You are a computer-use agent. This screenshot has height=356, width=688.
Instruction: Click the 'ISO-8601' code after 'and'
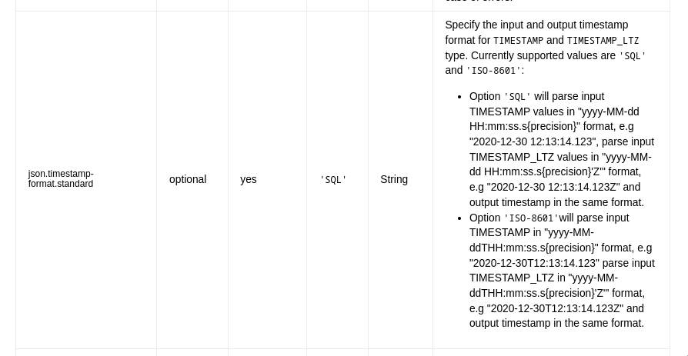493,71
